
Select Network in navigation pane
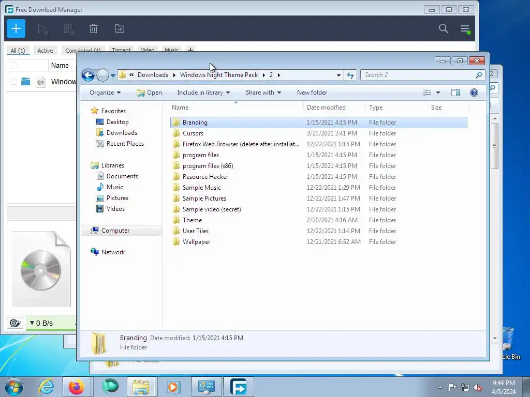[113, 252]
